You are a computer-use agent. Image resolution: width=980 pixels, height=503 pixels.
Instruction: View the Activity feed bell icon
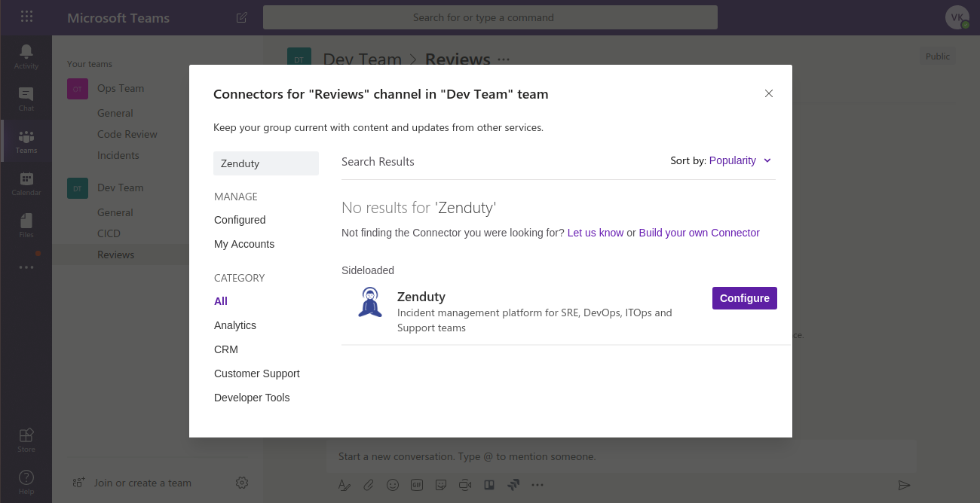point(26,53)
